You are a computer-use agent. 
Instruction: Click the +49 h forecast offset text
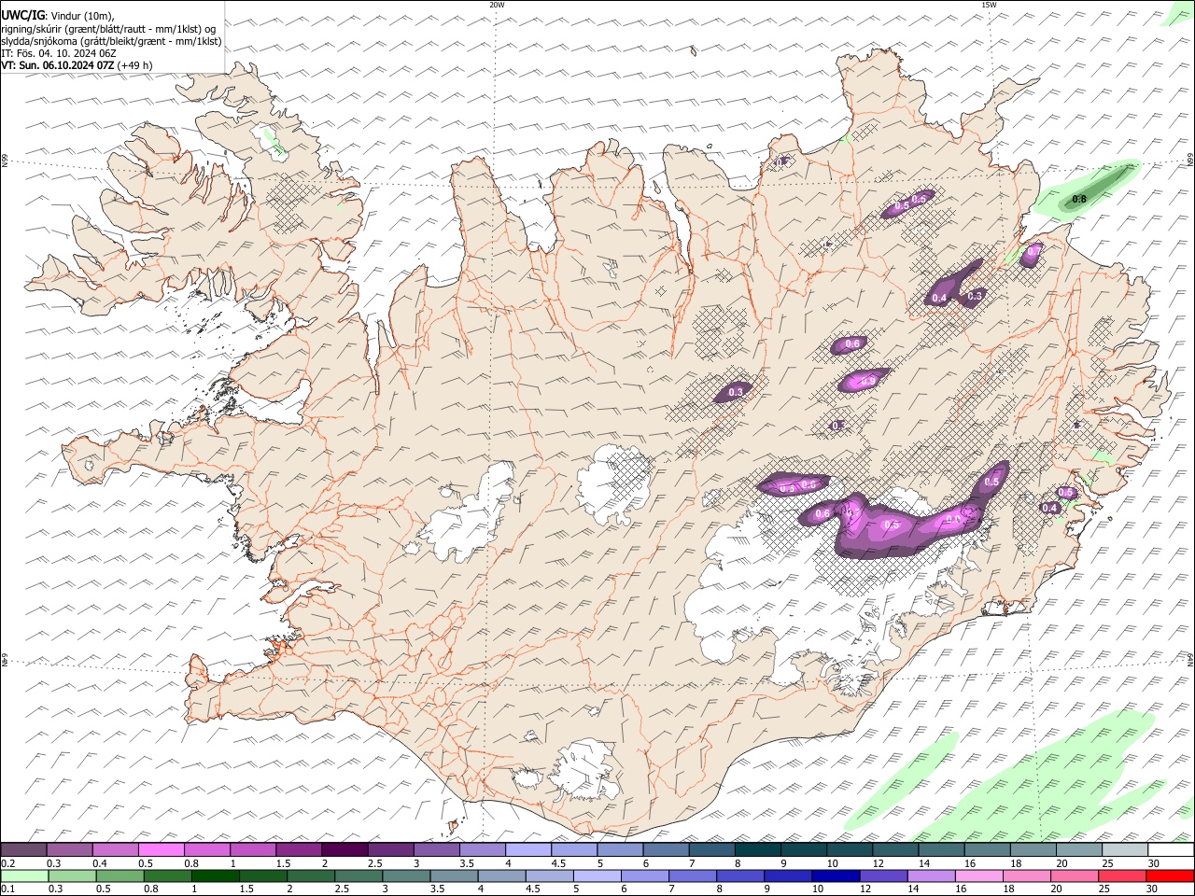136,65
